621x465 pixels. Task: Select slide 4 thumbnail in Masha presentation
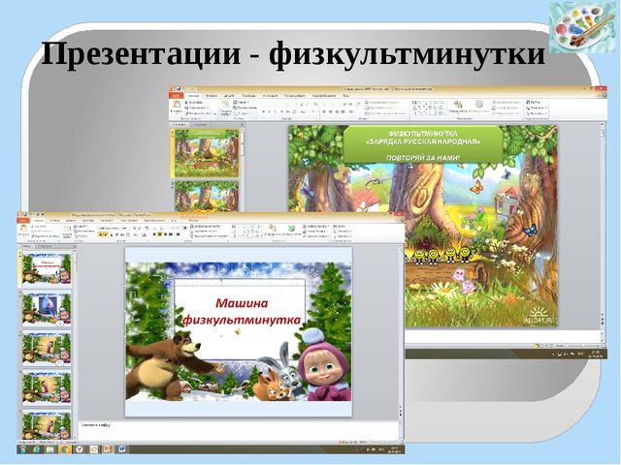[x=47, y=388]
